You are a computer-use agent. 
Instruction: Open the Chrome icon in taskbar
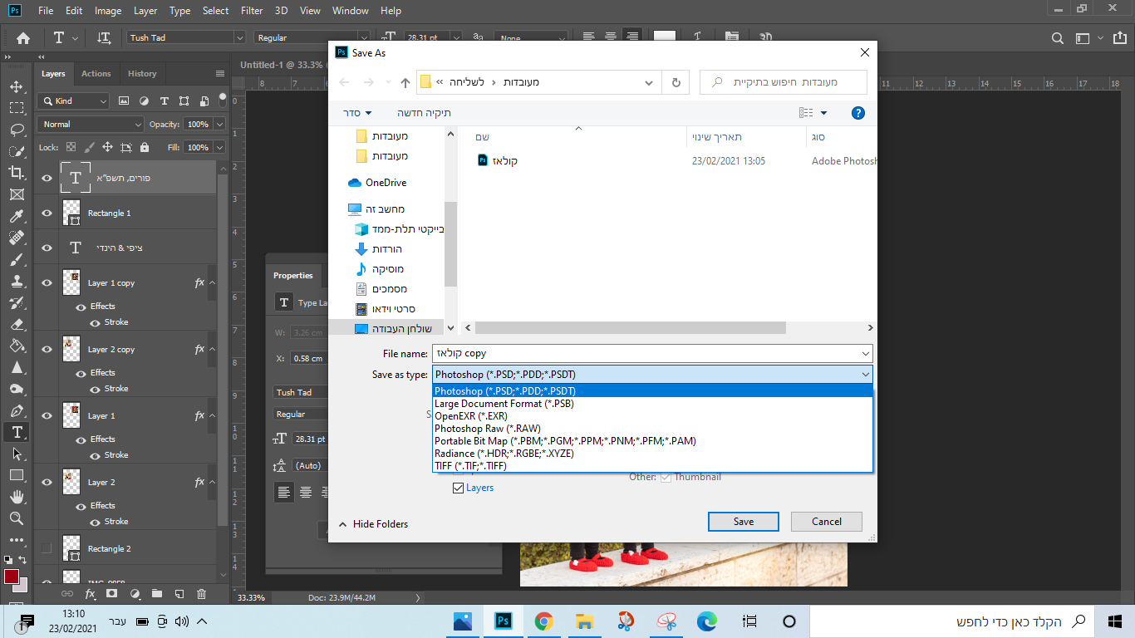544,621
